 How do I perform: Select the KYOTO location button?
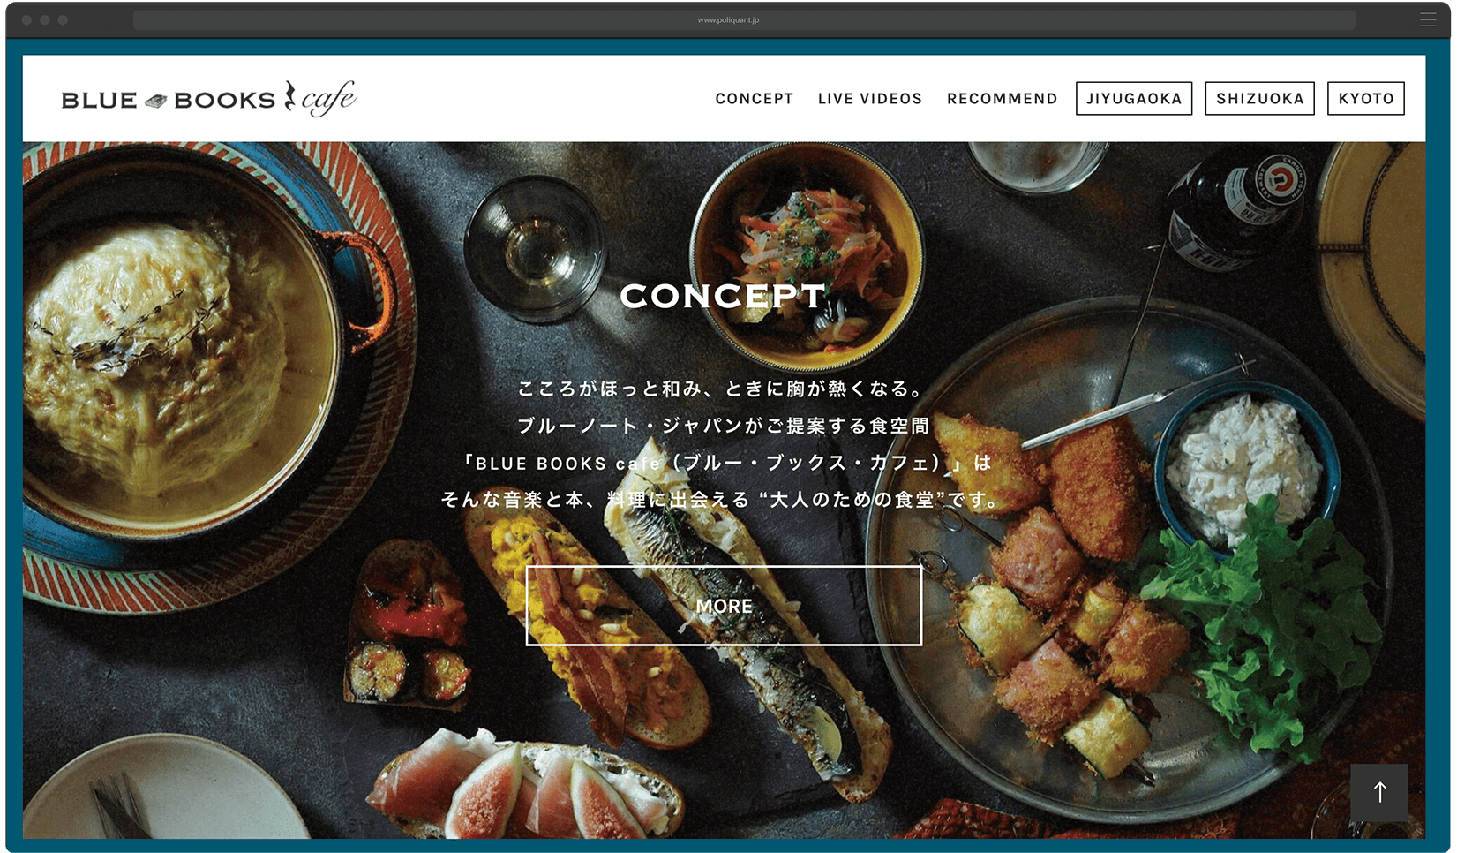(1366, 99)
